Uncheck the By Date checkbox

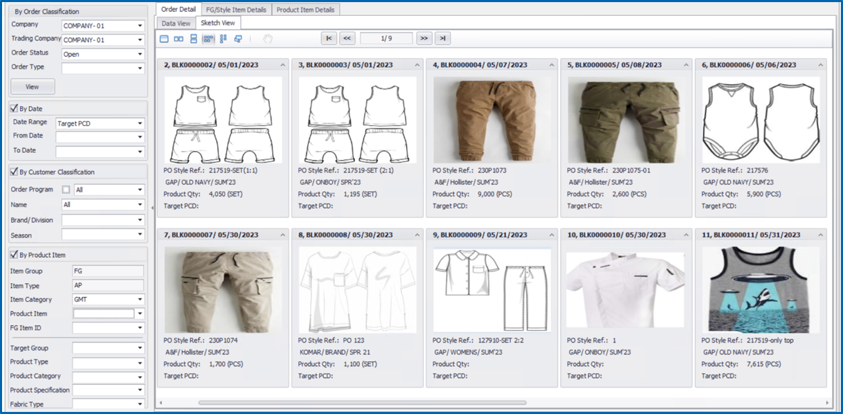tap(14, 109)
